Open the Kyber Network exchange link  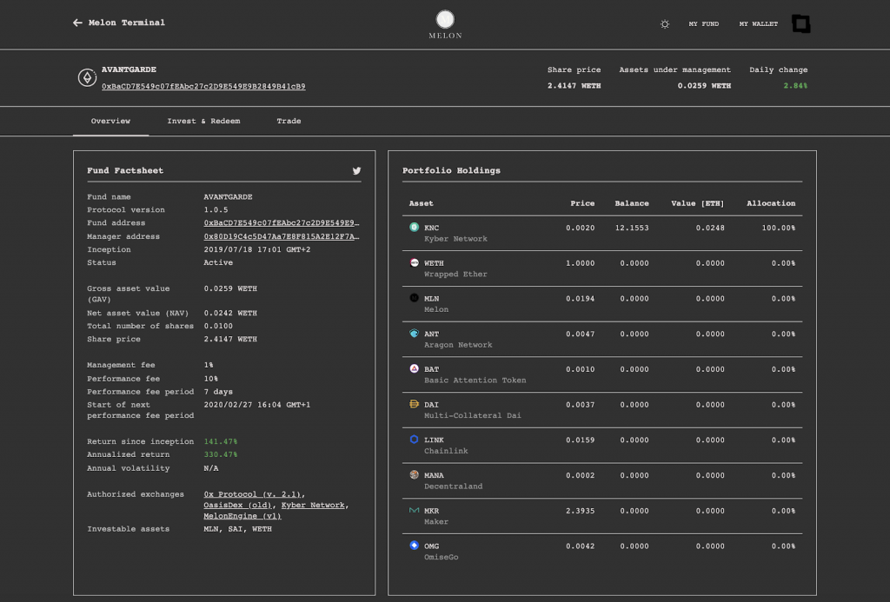coord(313,505)
